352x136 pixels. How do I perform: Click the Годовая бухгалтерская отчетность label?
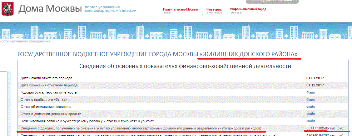(48, 92)
